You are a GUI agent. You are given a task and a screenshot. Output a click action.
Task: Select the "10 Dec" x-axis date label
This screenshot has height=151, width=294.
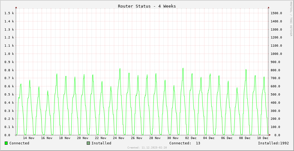coord(263,138)
